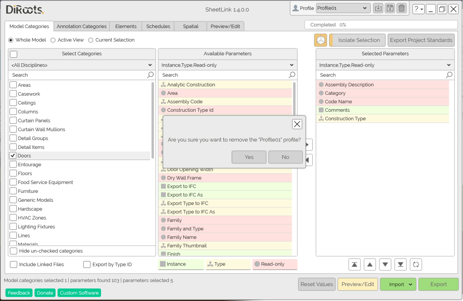
Task: Open the Import button dropdown arrow
Action: click(410, 284)
